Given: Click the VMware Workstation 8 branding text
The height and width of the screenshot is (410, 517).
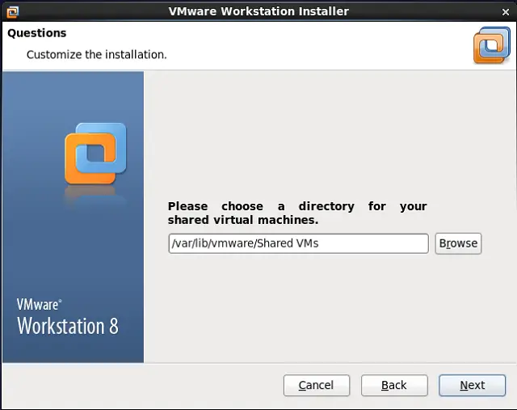Looking at the screenshot, I should pyautogui.click(x=68, y=326).
